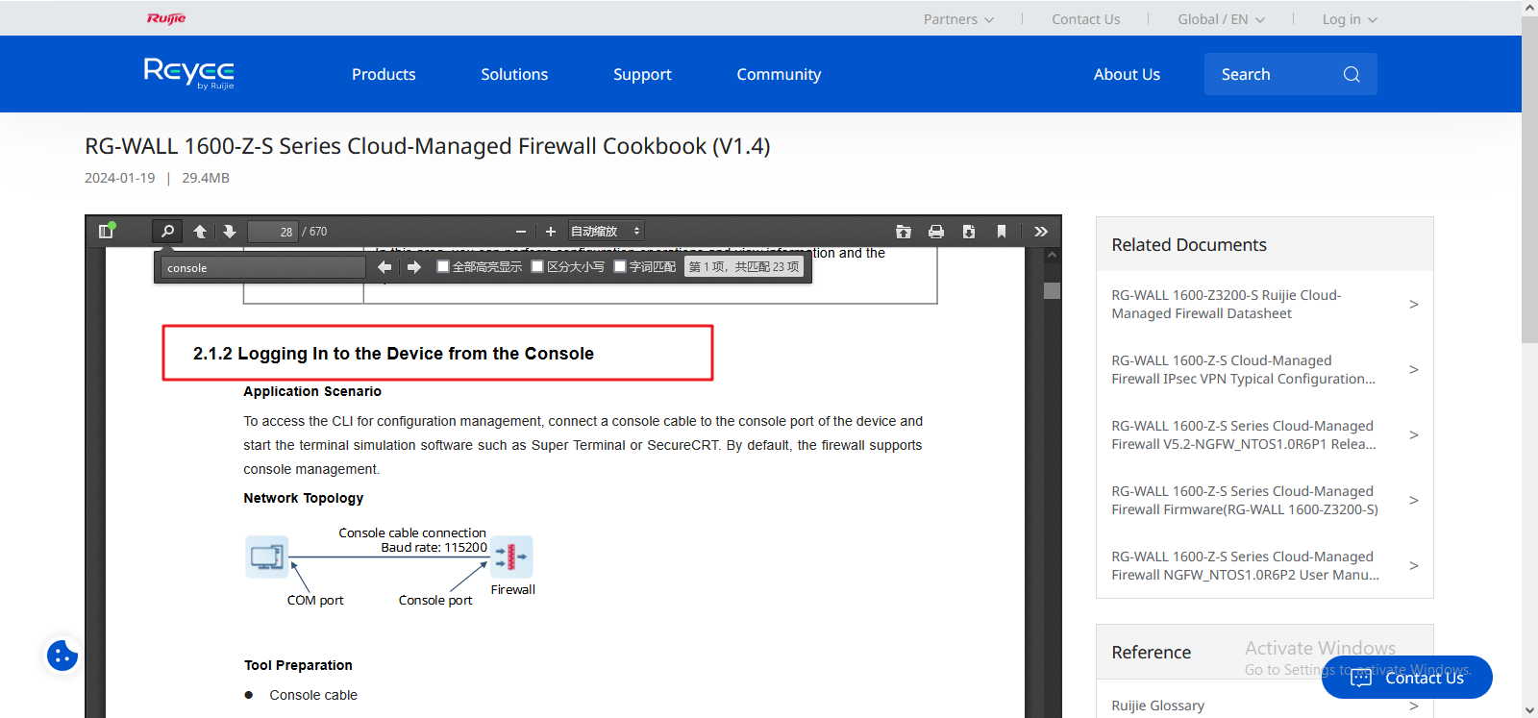
Task: Click the Contact Us link in top bar
Action: 1085,19
